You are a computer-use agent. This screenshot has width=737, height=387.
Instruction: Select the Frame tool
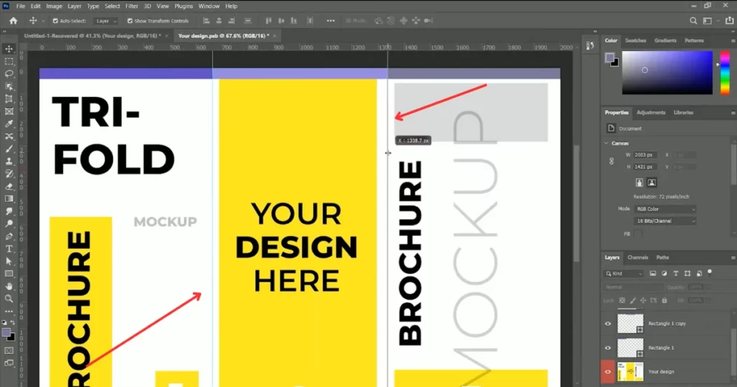[x=9, y=111]
